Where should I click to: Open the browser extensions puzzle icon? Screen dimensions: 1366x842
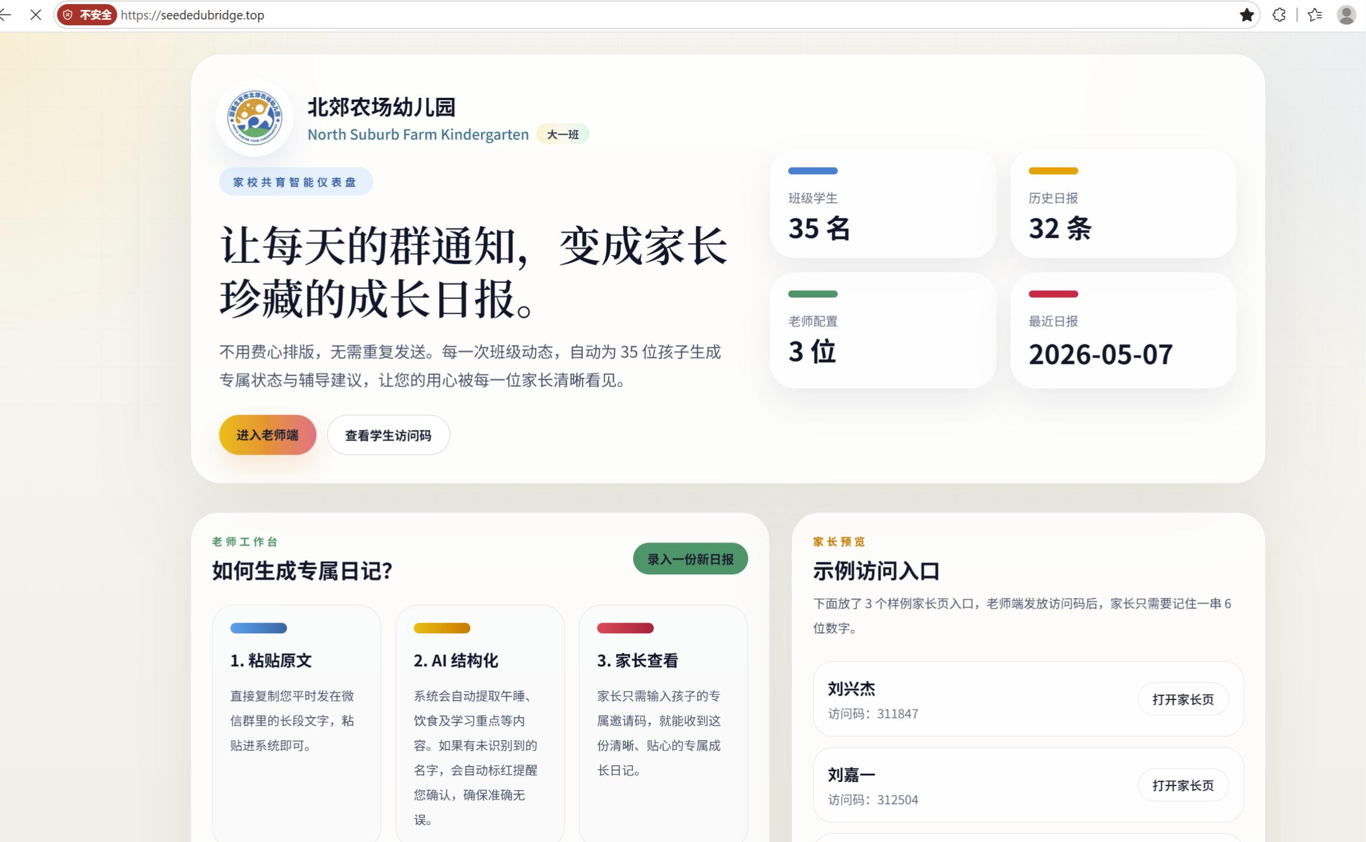pos(1279,15)
